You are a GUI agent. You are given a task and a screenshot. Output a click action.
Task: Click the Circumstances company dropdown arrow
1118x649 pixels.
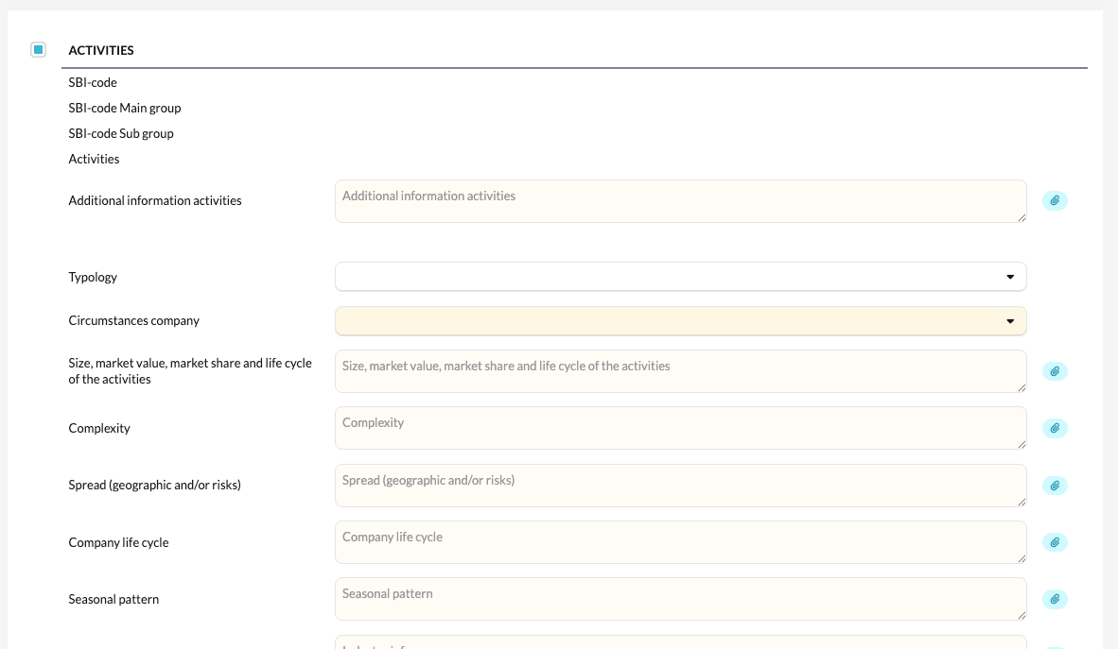tap(1009, 321)
